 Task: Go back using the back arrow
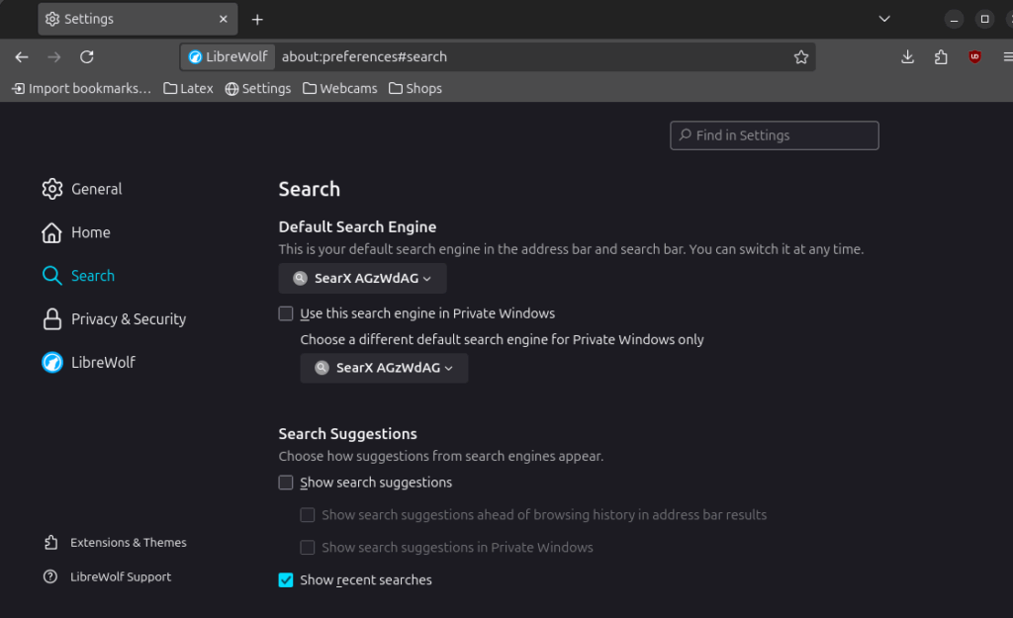[22, 57]
